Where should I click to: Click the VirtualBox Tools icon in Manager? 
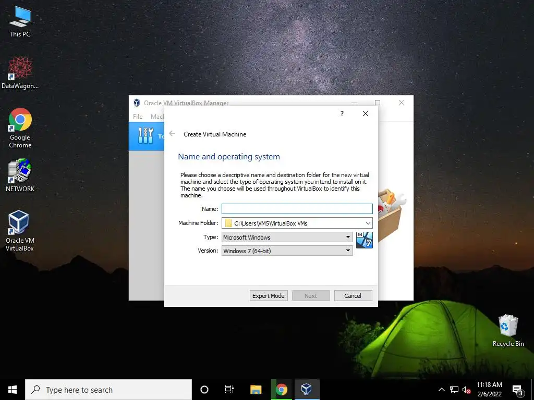pyautogui.click(x=146, y=136)
